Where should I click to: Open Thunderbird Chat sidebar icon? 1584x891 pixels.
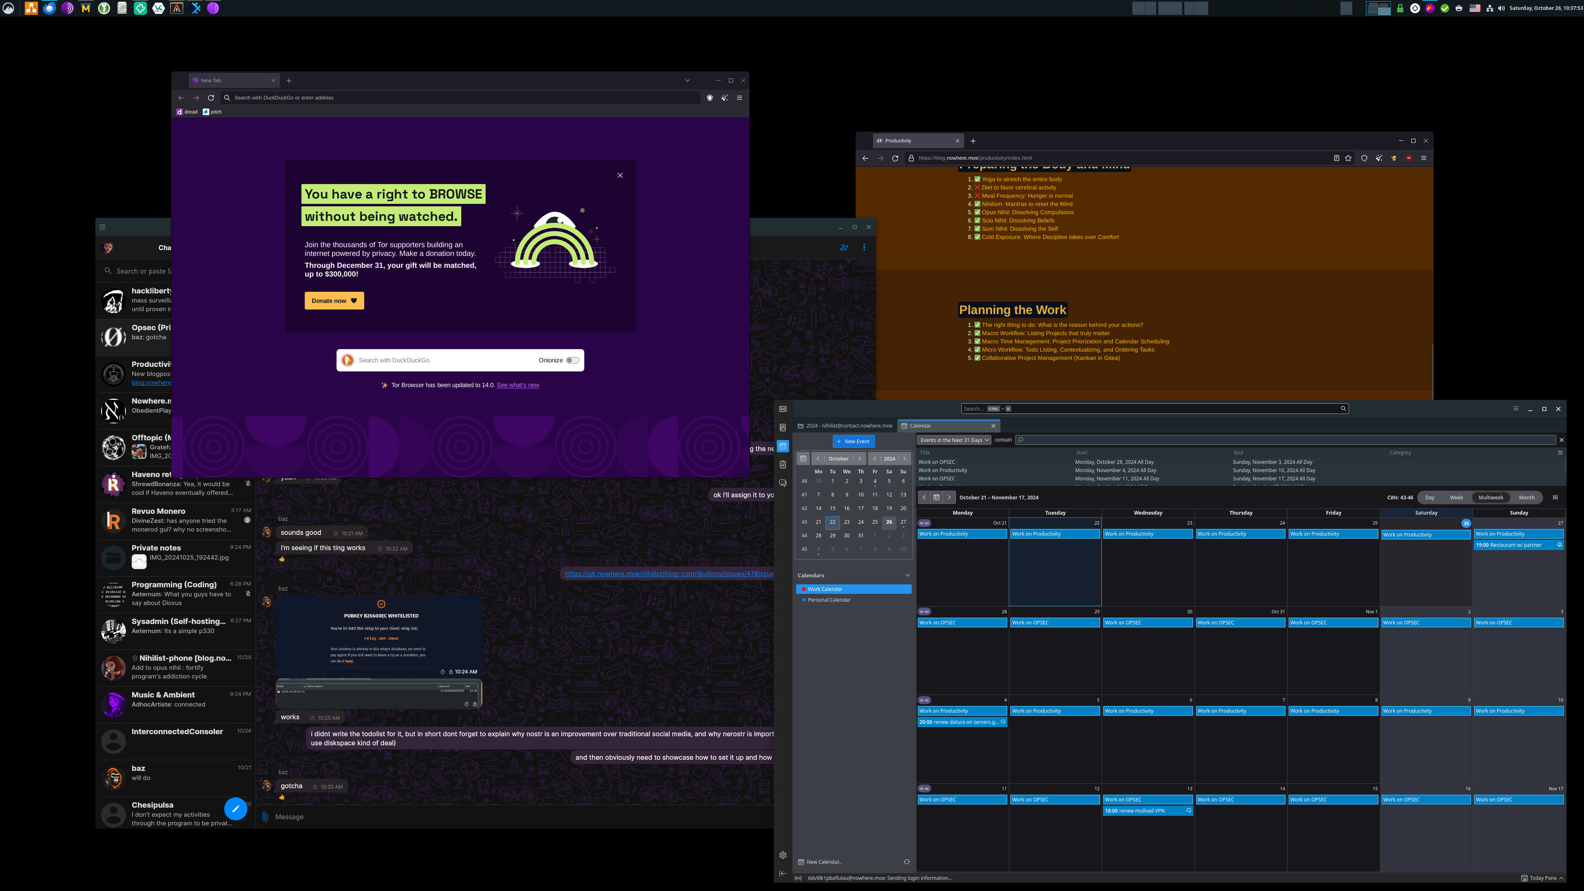tap(783, 483)
